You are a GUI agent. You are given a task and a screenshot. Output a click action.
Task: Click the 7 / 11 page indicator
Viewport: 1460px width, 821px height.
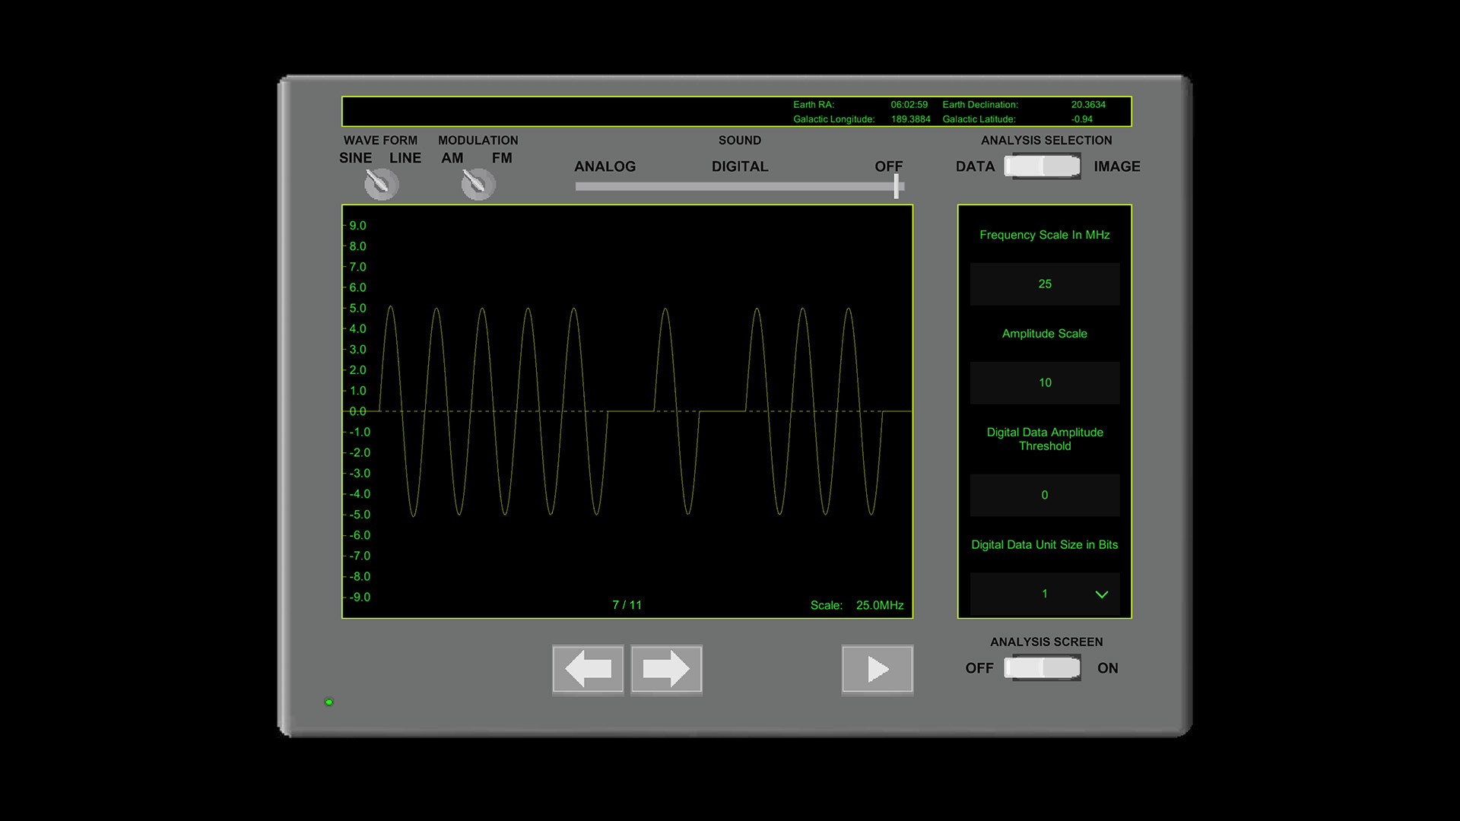click(x=627, y=604)
